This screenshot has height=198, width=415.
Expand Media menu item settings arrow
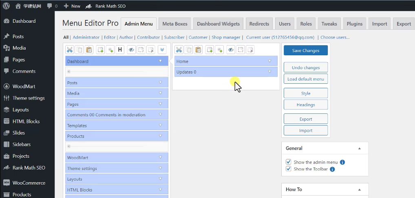point(160,93)
